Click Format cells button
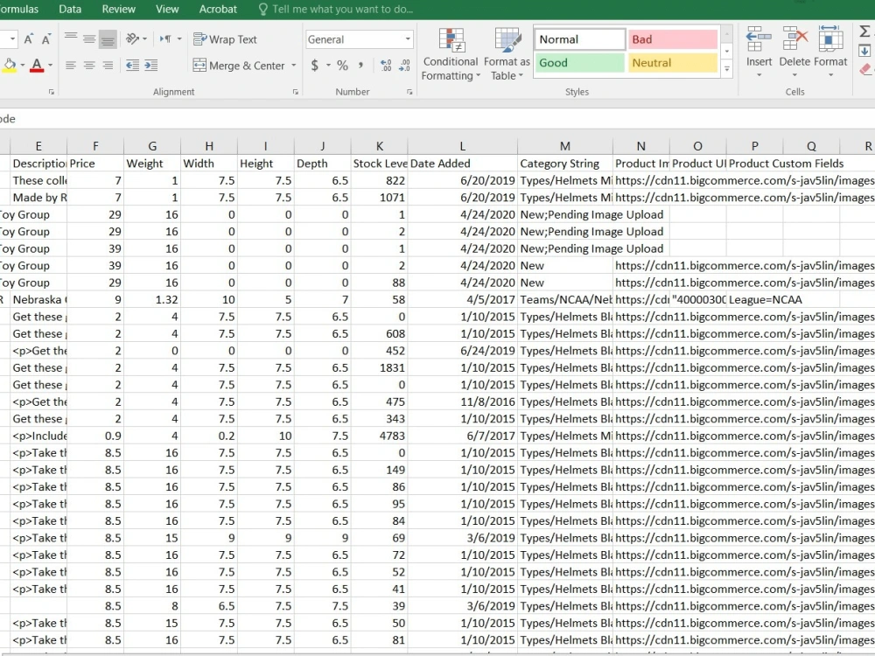This screenshot has width=875, height=656. coord(830,52)
